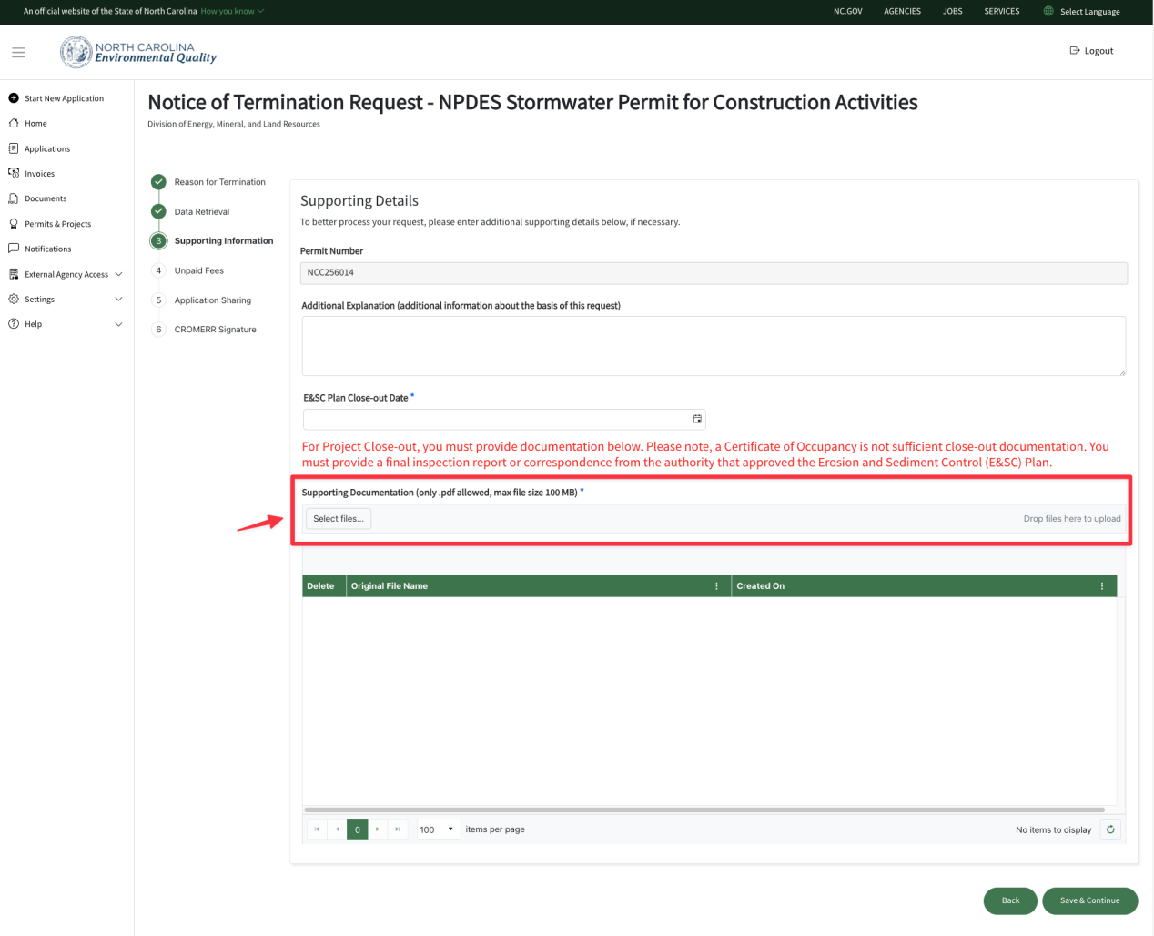The image size is (1154, 936).
Task: Click the Invoices icon in the sidebar
Action: (12, 173)
